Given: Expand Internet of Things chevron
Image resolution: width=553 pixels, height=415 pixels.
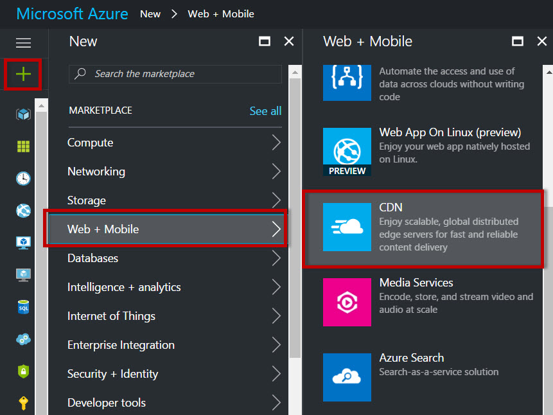Looking at the screenshot, I should point(276,316).
